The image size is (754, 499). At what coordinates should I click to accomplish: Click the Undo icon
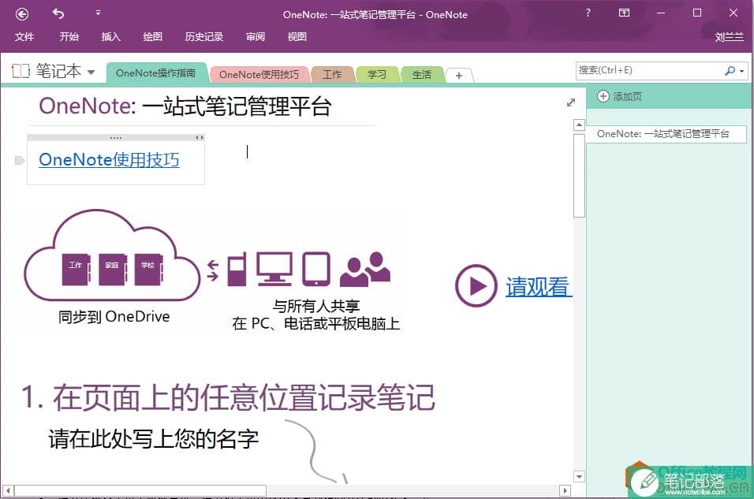click(58, 14)
